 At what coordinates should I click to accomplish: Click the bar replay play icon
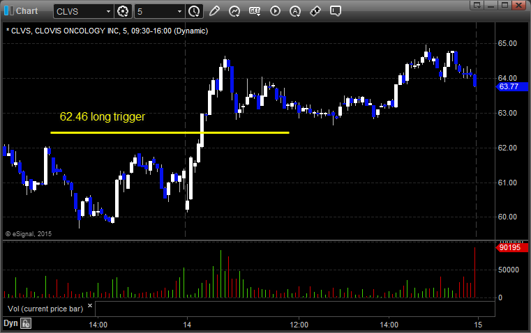pos(275,11)
